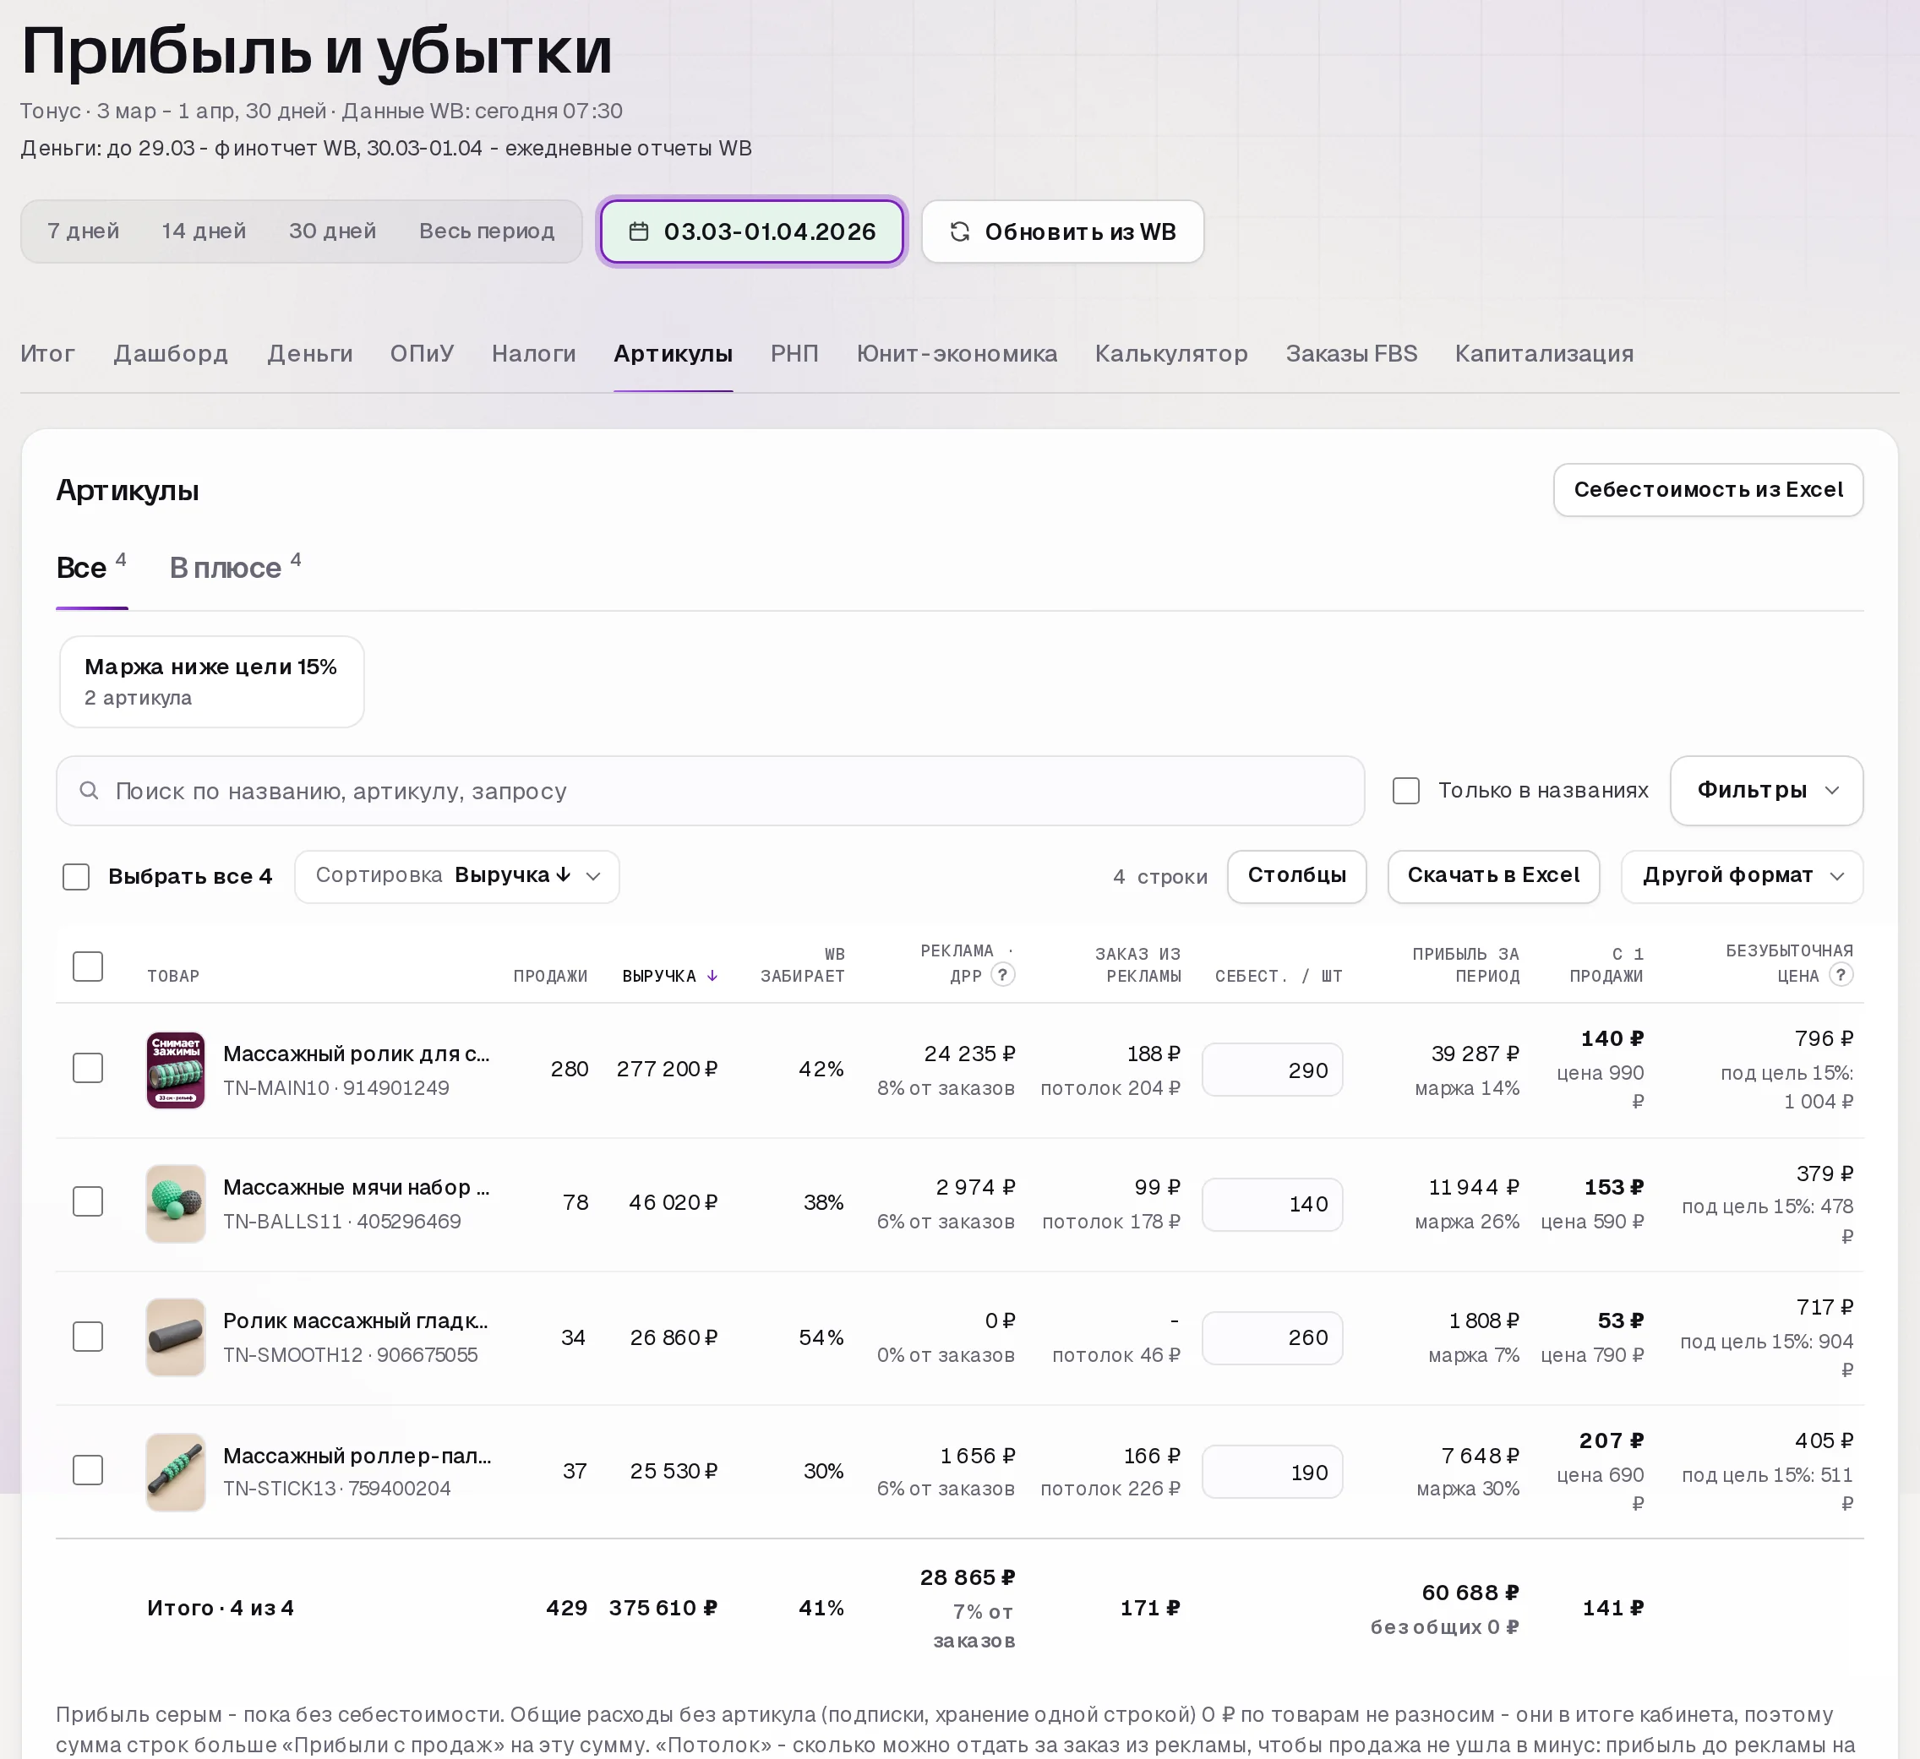Switch to the Деньги tab
This screenshot has width=1920, height=1759.
pos(309,353)
